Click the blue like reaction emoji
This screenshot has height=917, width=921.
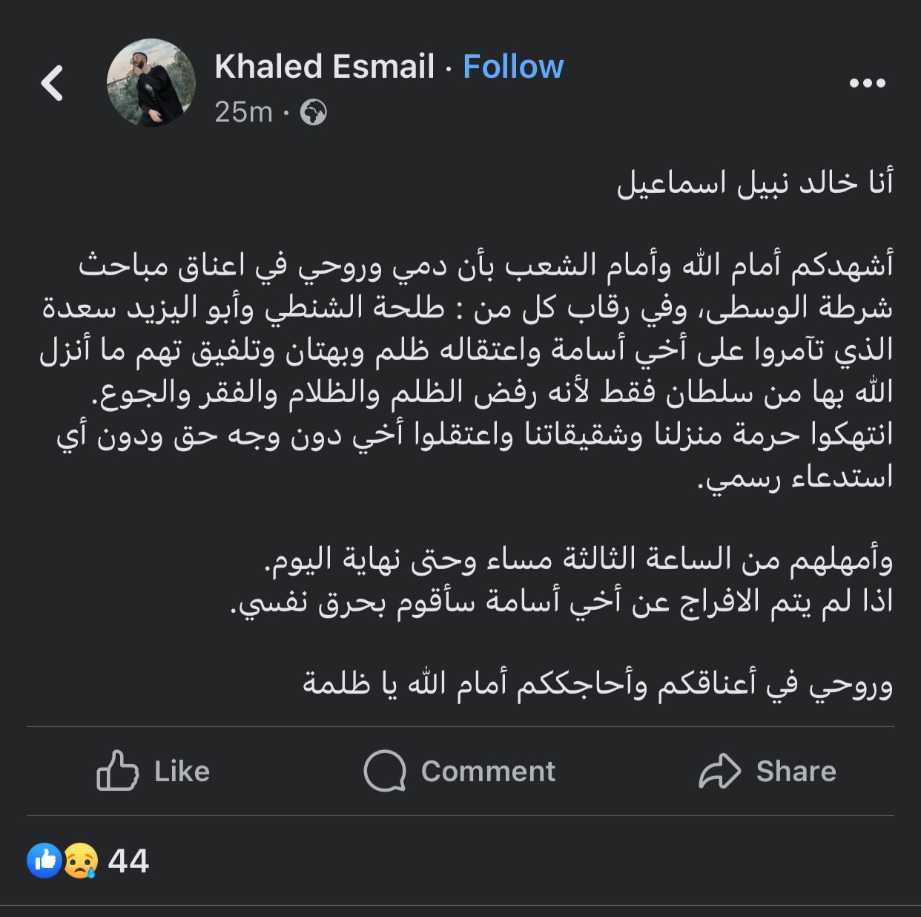click(44, 861)
